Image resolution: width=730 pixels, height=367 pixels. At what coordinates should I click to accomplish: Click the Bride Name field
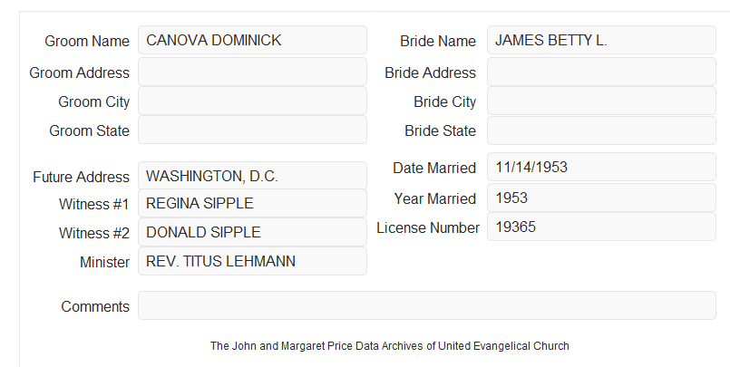tap(601, 40)
